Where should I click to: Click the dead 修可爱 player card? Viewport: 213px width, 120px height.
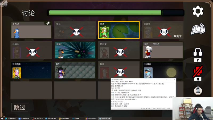119,50
